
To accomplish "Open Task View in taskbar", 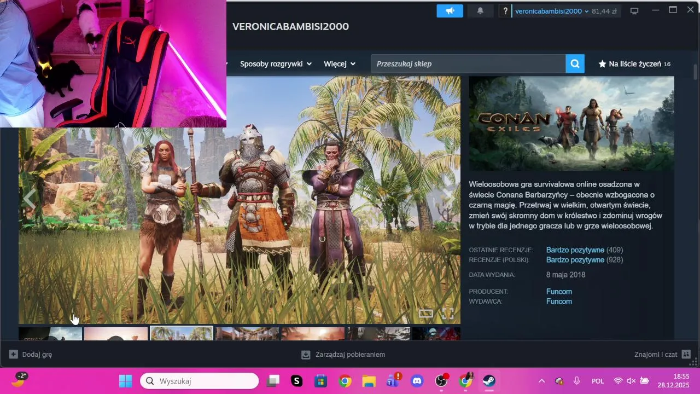I will [x=273, y=381].
